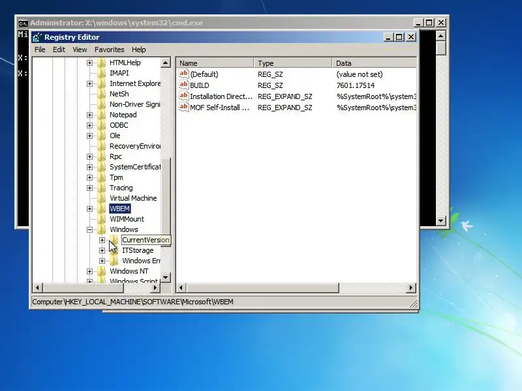The height and width of the screenshot is (391, 522).
Task: Click the Tracing folder icon
Action: tap(102, 188)
